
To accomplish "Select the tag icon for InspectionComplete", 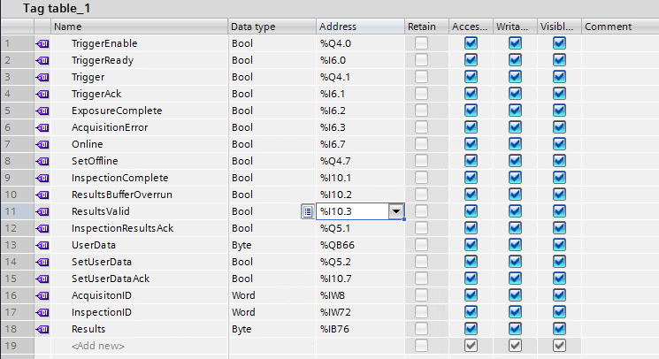I will click(x=42, y=178).
